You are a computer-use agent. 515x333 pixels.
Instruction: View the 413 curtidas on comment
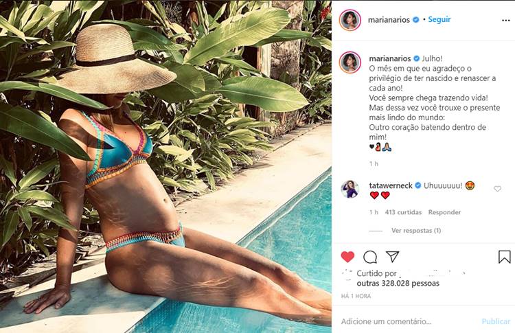coord(403,212)
